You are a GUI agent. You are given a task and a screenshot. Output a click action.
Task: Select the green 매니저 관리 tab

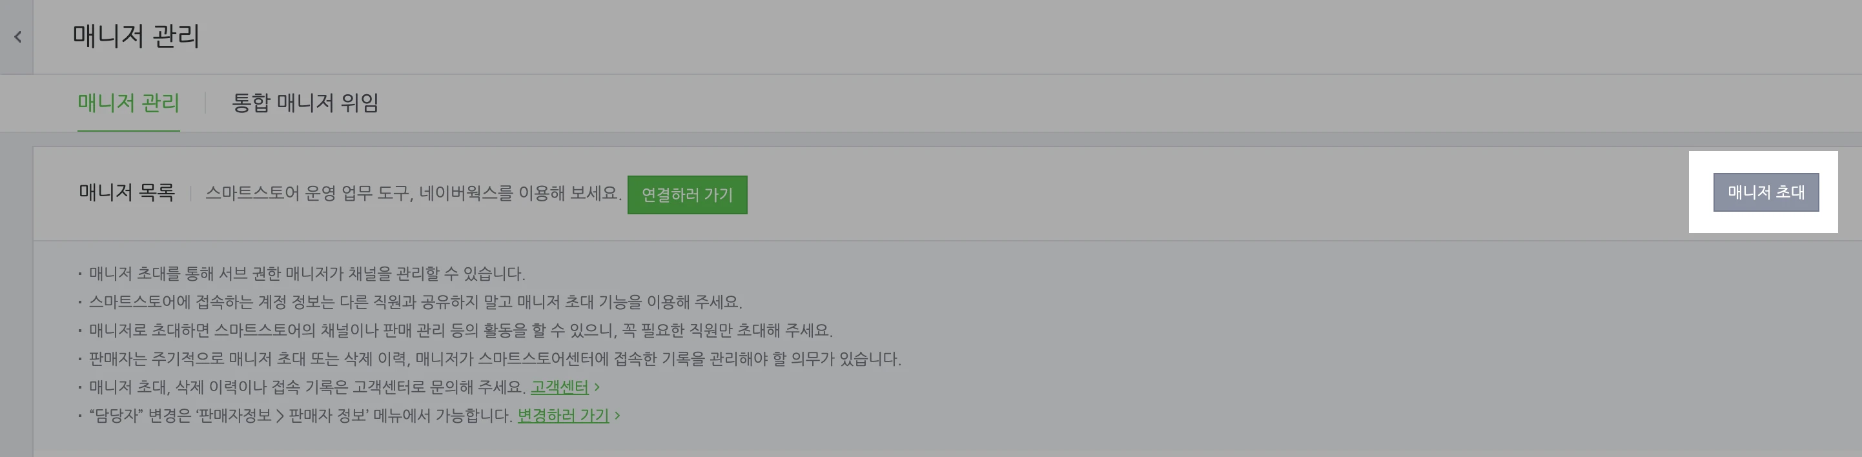pyautogui.click(x=128, y=103)
